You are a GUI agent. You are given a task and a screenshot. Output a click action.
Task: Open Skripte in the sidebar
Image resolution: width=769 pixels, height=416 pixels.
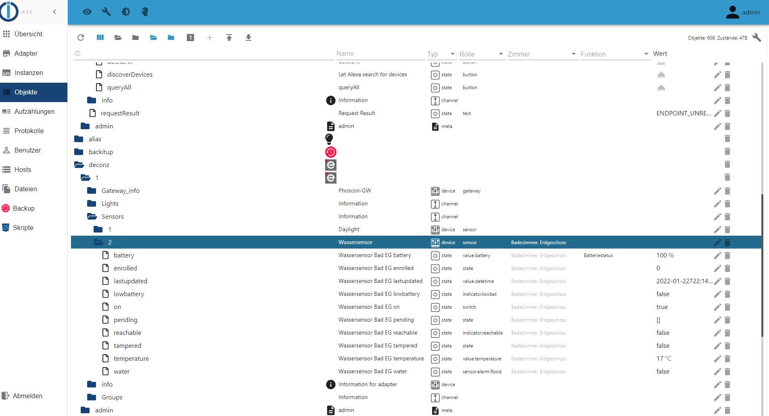(34, 228)
